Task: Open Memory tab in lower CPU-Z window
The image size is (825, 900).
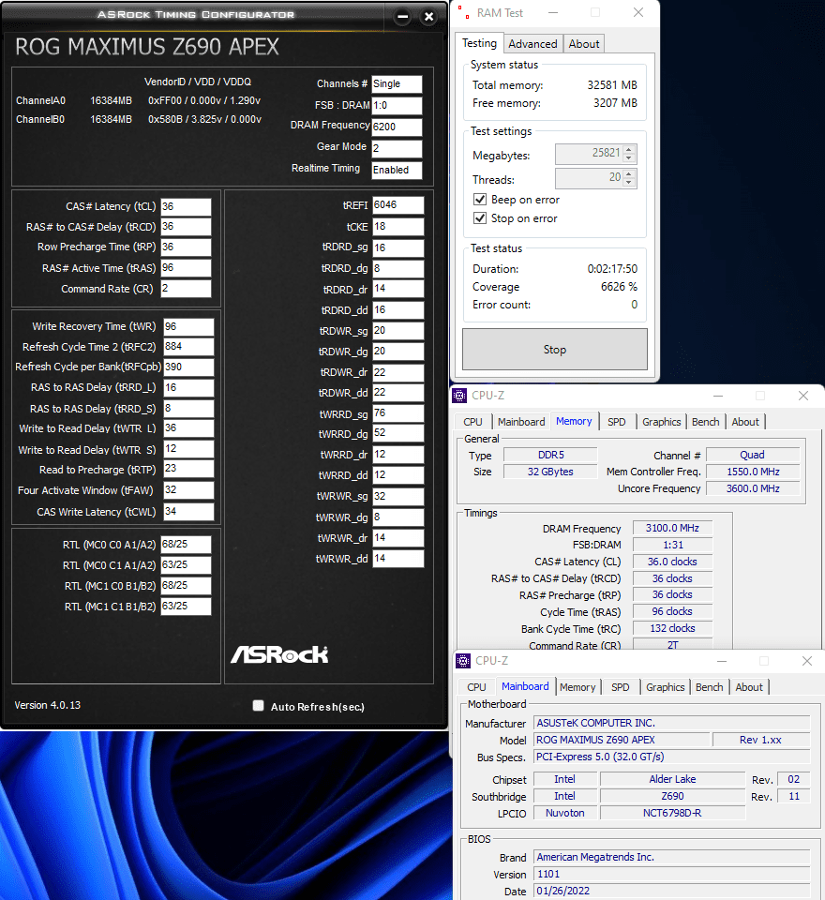Action: tap(577, 687)
